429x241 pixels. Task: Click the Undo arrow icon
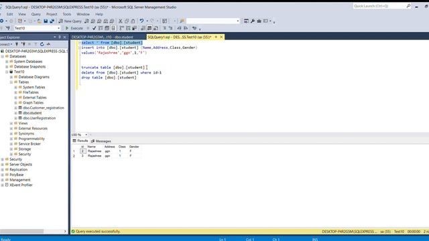[141, 21]
